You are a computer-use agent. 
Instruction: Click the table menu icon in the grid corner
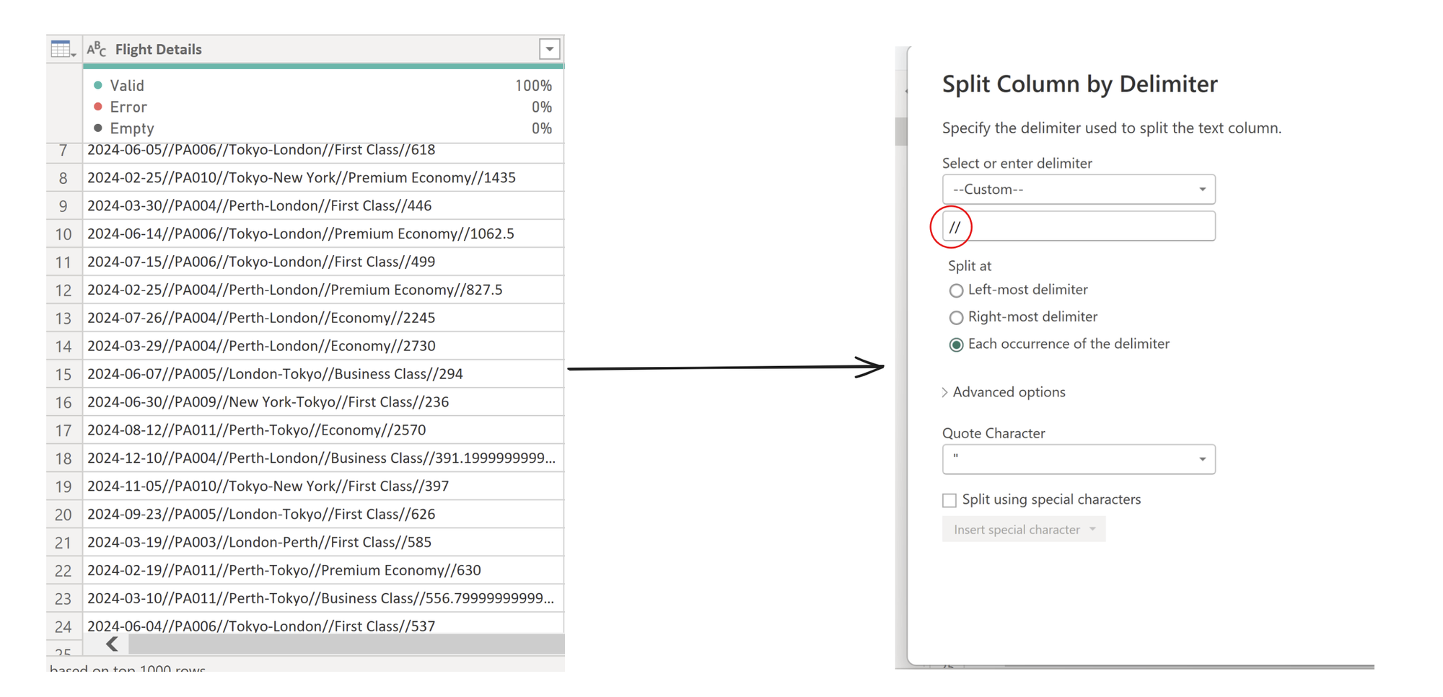63,50
